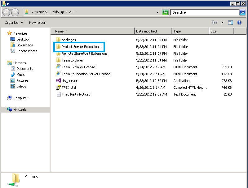Go back with the Back arrow button

click(7, 12)
